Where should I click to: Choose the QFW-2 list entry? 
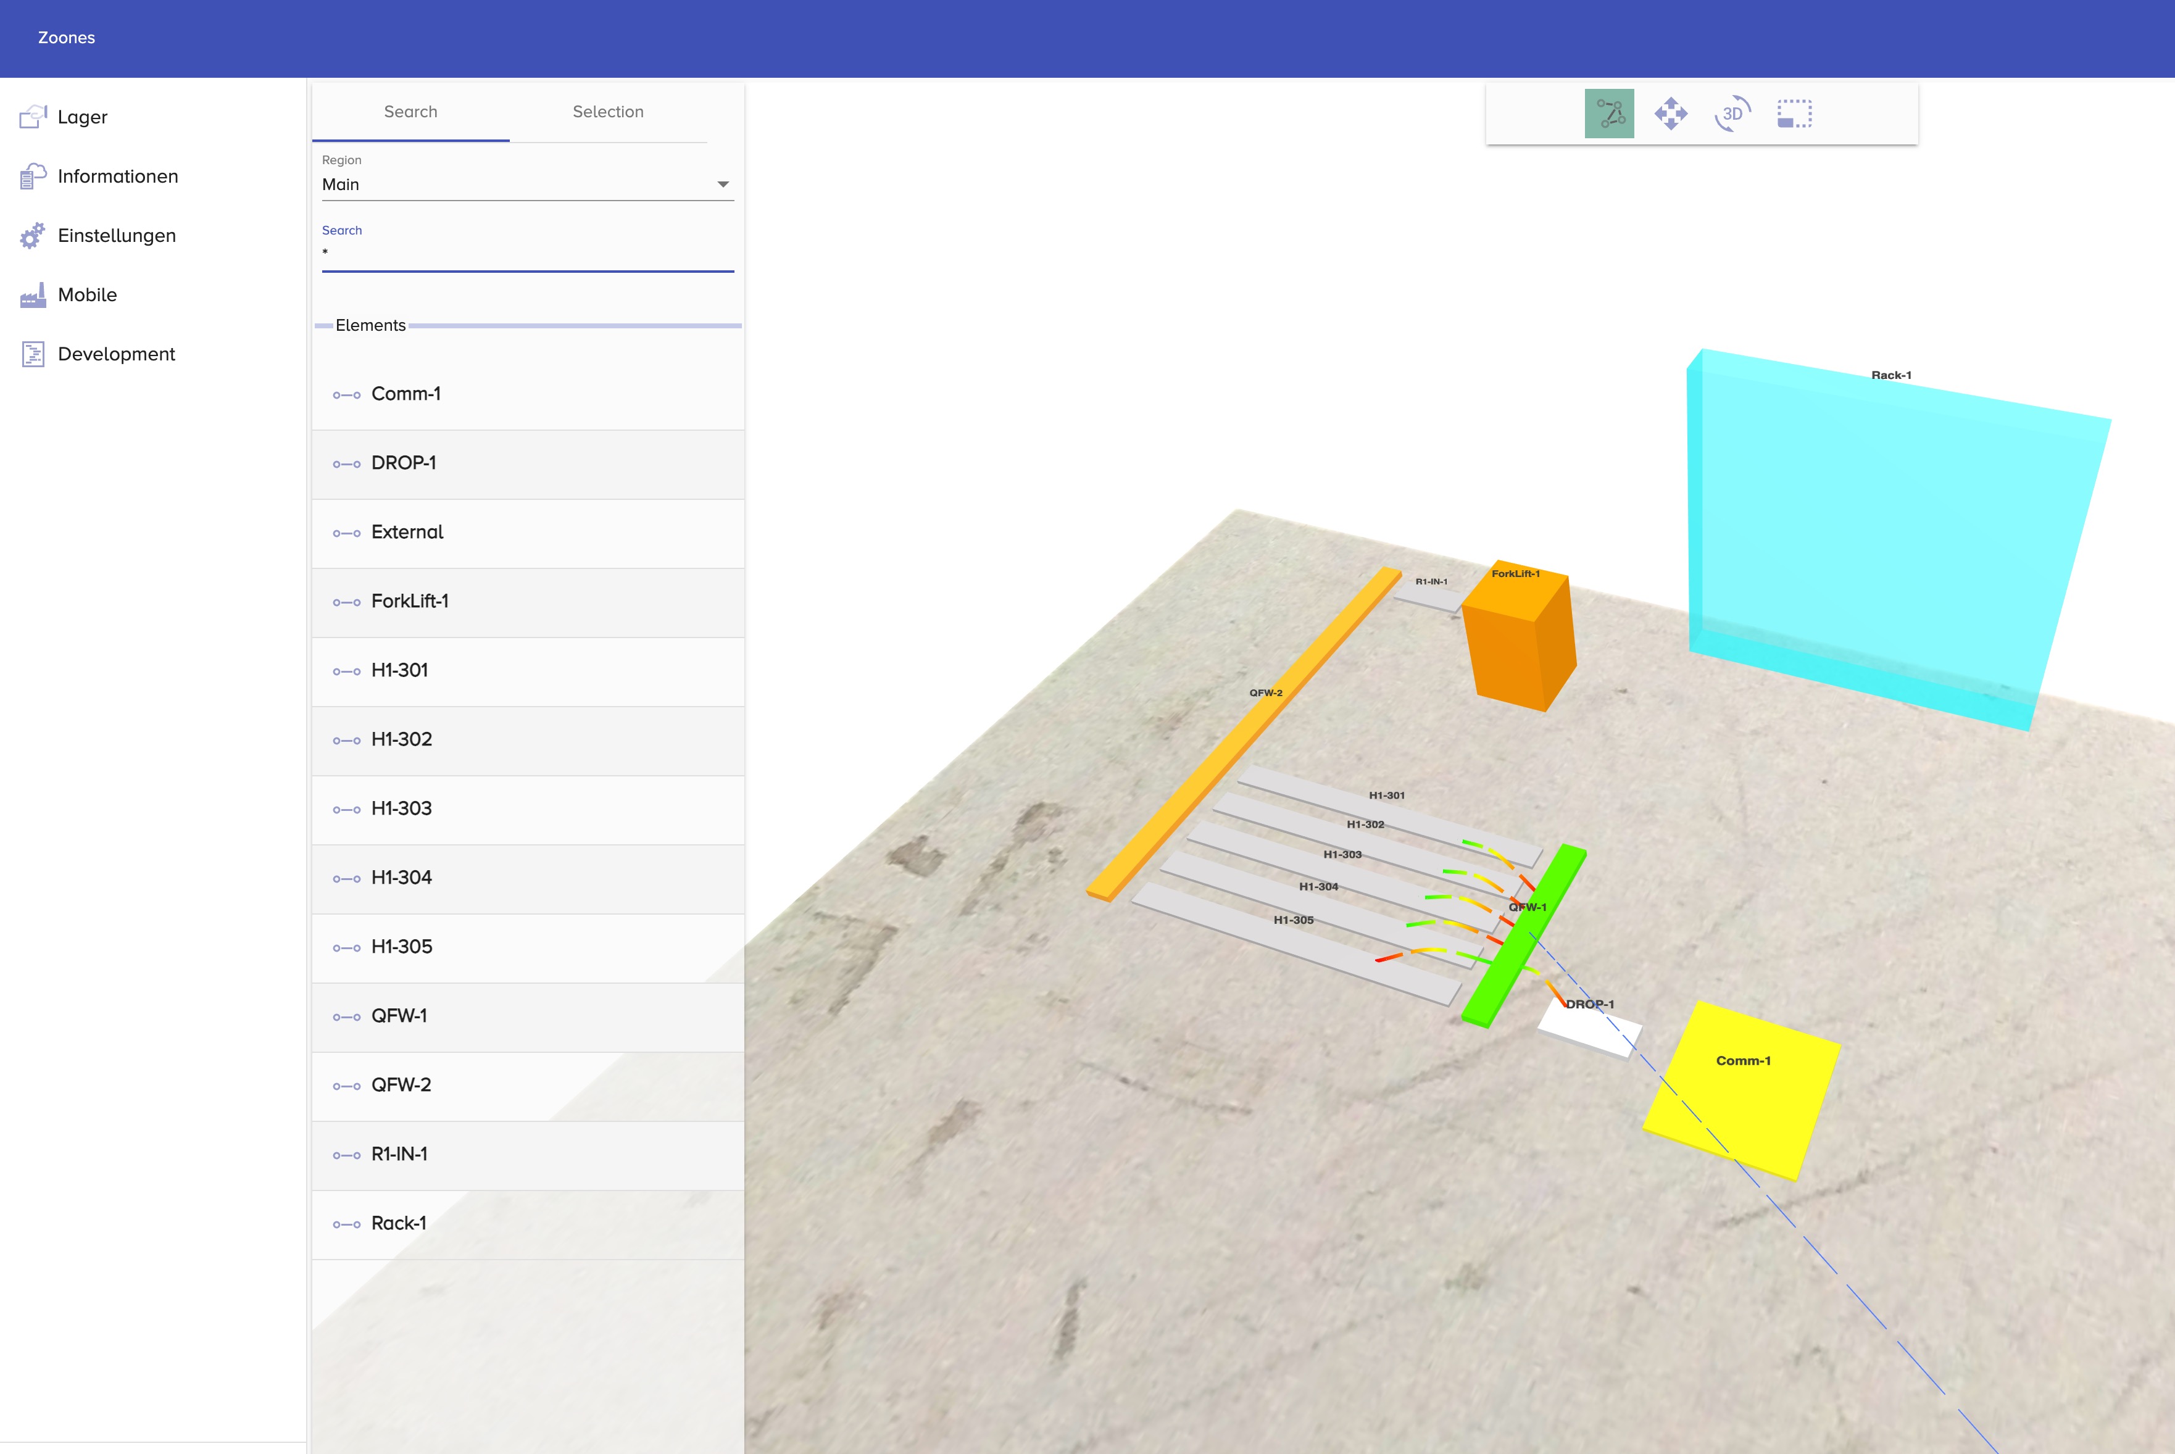pyautogui.click(x=526, y=1086)
